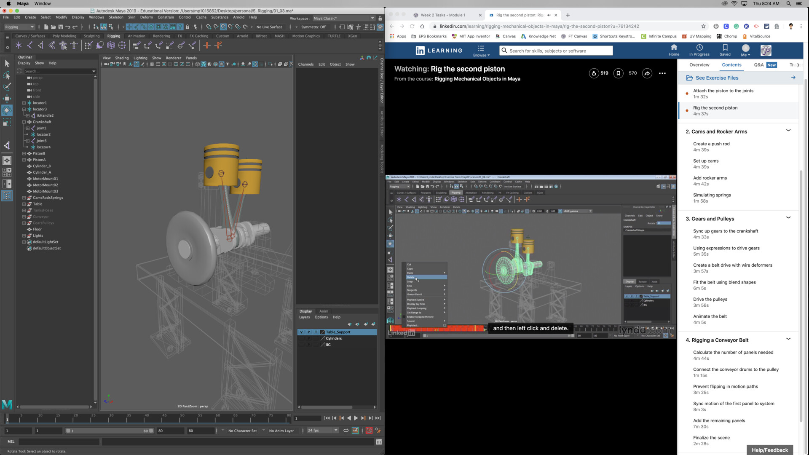Open the Script Editor icon near the MEL bar
Image resolution: width=809 pixels, height=455 pixels.
pyautogui.click(x=379, y=442)
